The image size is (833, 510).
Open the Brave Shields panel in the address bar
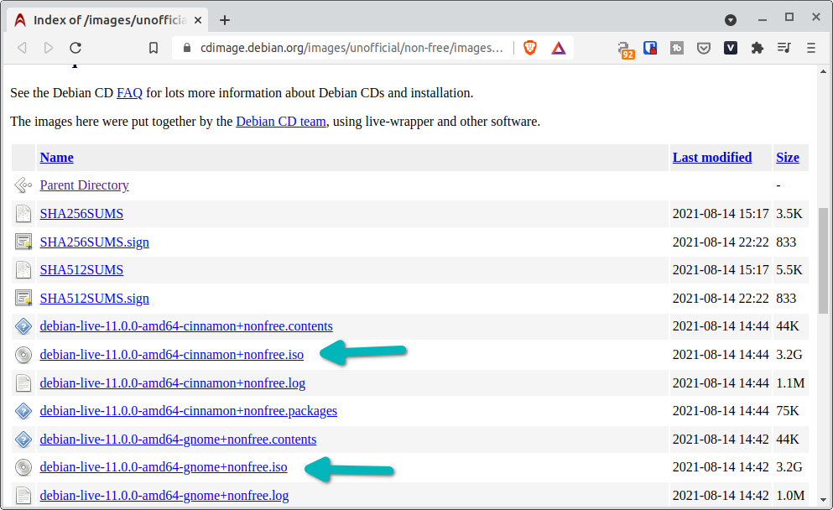[x=530, y=48]
